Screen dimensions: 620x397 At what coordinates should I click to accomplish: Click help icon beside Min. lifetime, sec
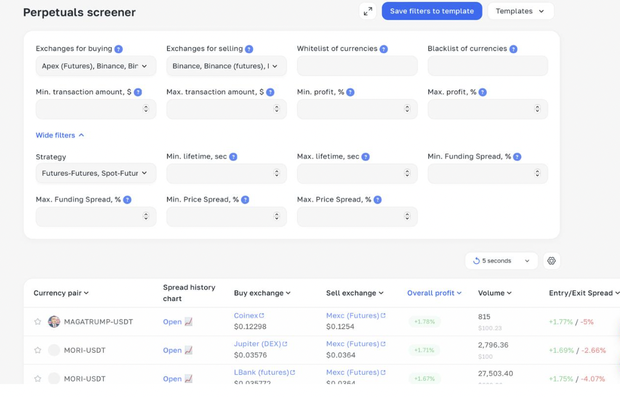tap(233, 157)
